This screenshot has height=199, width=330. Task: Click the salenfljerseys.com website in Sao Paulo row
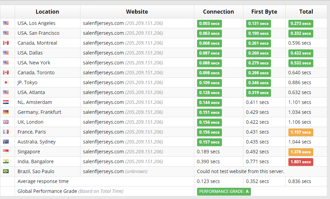tap(103, 171)
